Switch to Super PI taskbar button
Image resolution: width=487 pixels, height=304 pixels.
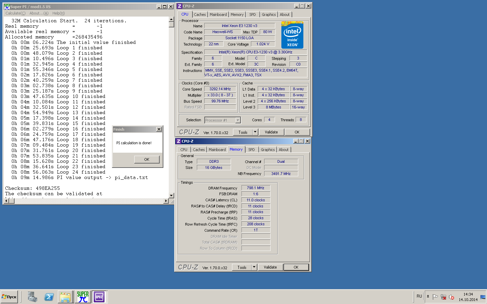point(83,297)
